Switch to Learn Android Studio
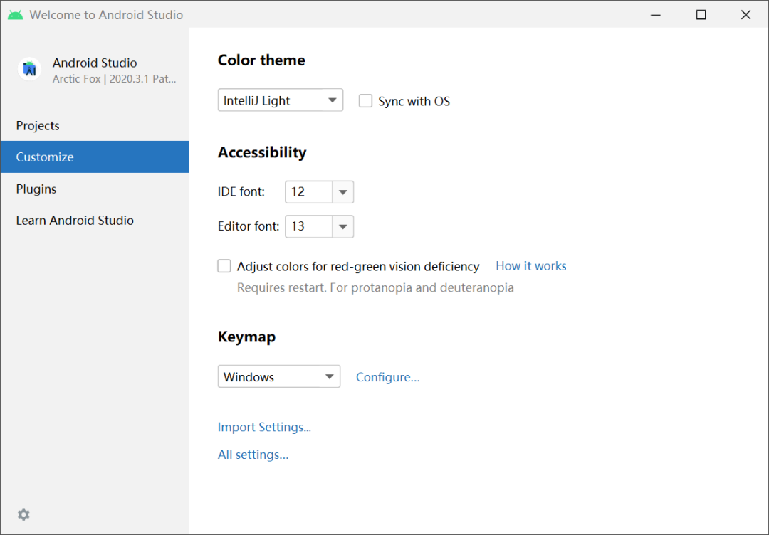This screenshot has width=769, height=535. click(95, 221)
